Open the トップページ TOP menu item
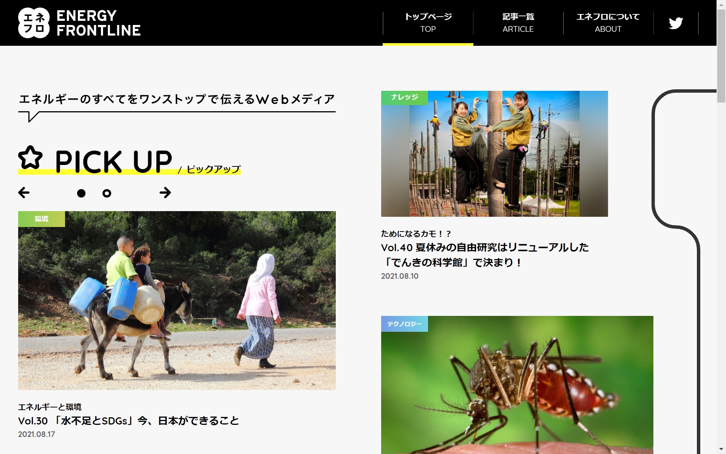This screenshot has width=726, height=454. tap(428, 23)
